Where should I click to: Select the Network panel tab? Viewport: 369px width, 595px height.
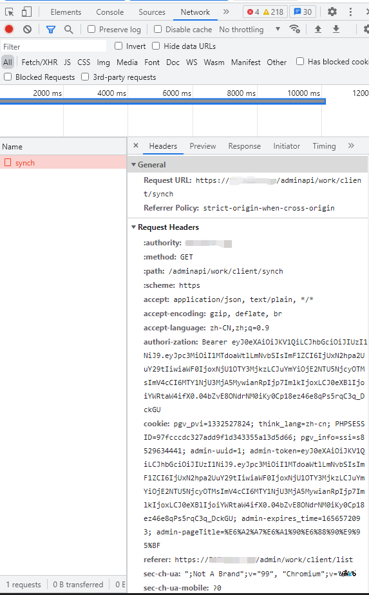tap(195, 12)
